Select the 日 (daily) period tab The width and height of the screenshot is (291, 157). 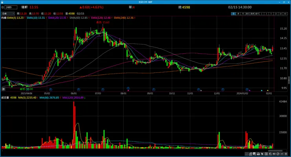pyautogui.click(x=234, y=14)
